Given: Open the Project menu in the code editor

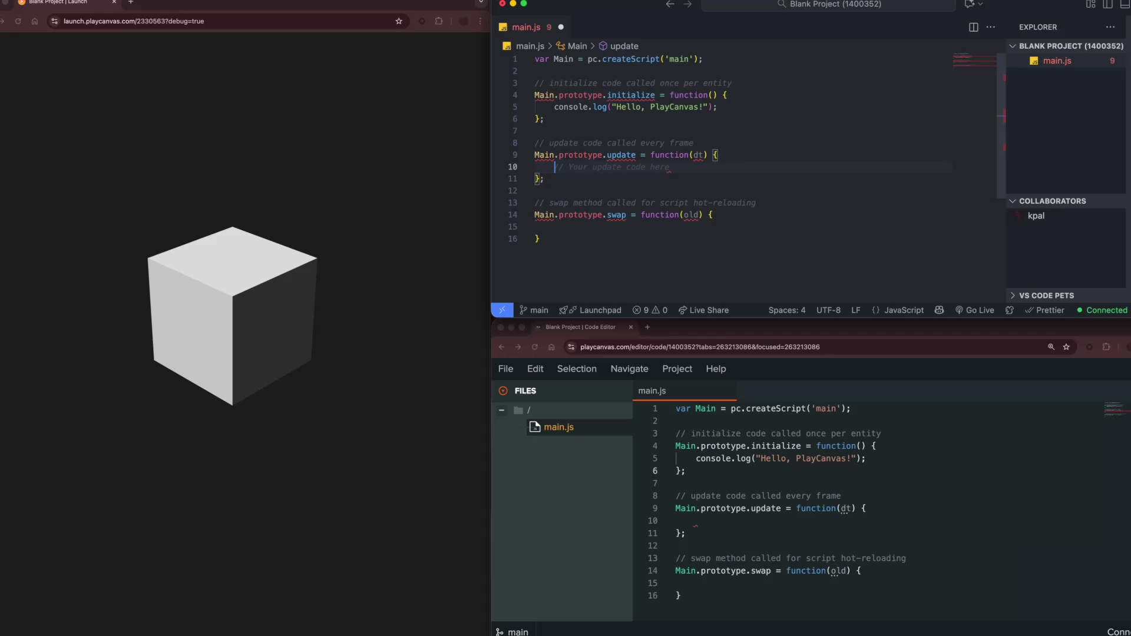Looking at the screenshot, I should point(677,369).
